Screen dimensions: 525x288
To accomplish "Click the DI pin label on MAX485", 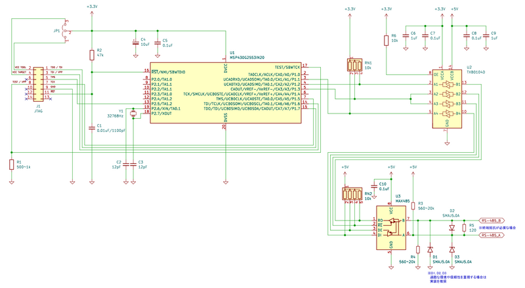I will click(380, 235).
